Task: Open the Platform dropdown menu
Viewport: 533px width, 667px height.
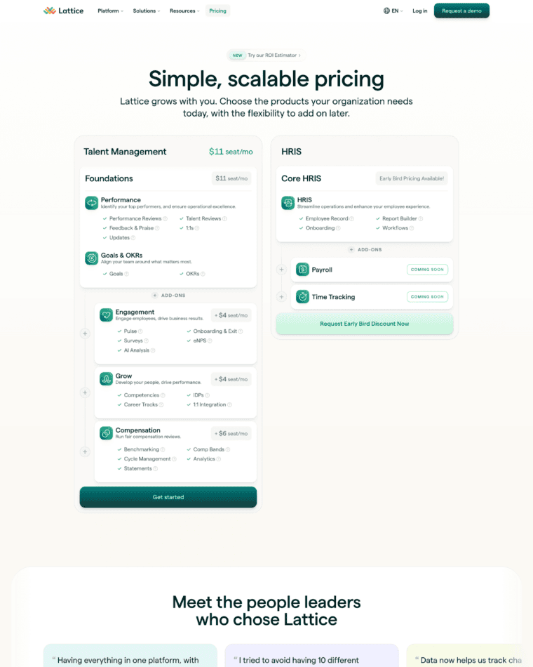Action: click(x=110, y=11)
